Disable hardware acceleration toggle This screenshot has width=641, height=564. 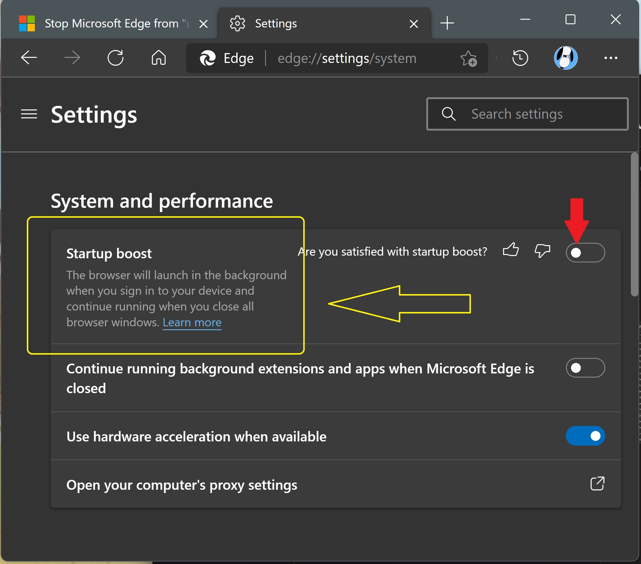click(x=585, y=436)
